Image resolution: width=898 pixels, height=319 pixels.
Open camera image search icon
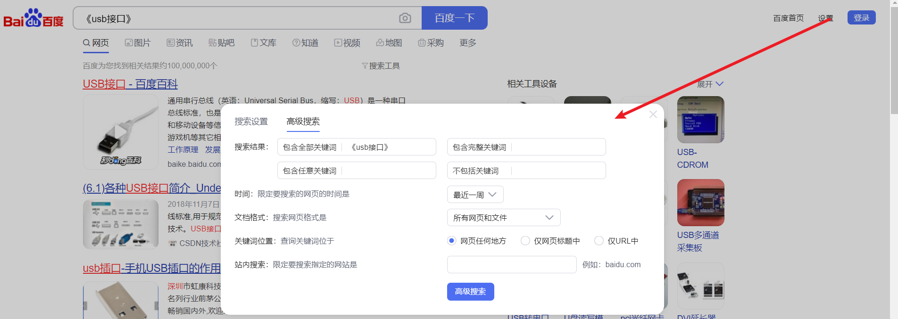click(405, 18)
